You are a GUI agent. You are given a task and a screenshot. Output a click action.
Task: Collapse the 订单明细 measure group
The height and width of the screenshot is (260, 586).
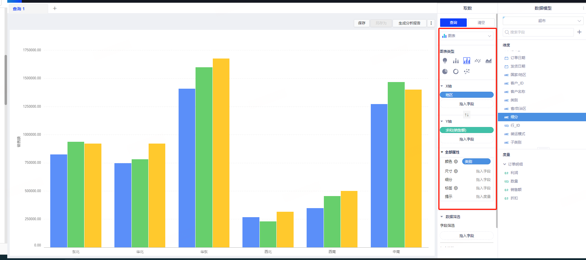tap(505, 164)
